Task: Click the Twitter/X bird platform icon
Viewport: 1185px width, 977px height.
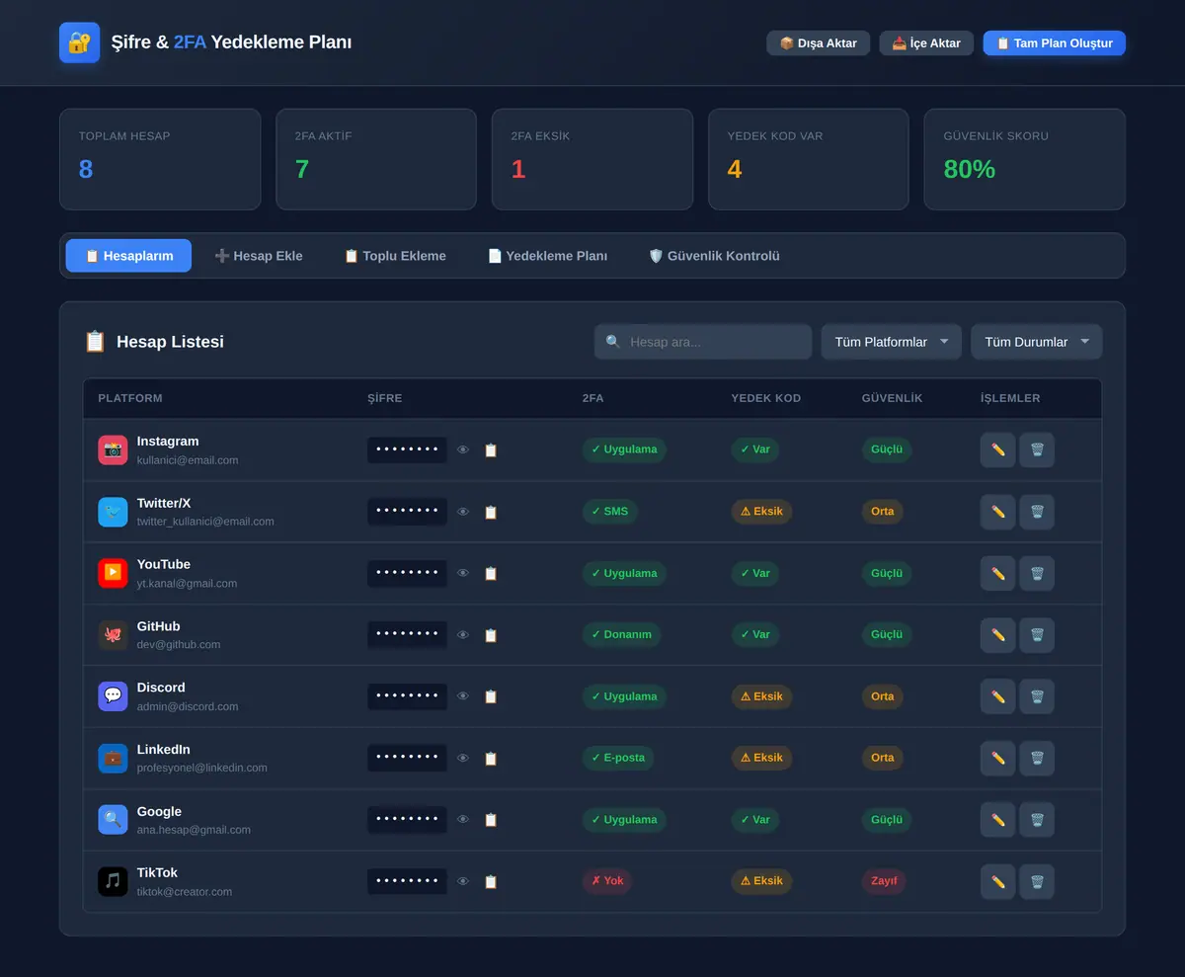Action: point(113,512)
